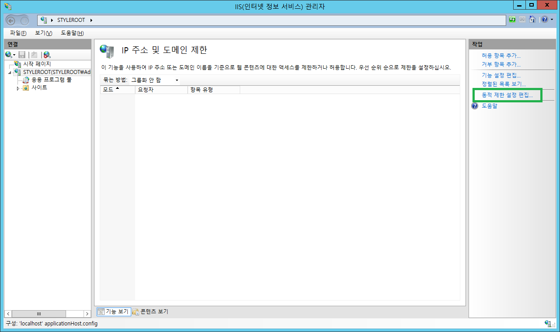Click 허용 항목 추가... link

[x=501, y=56]
